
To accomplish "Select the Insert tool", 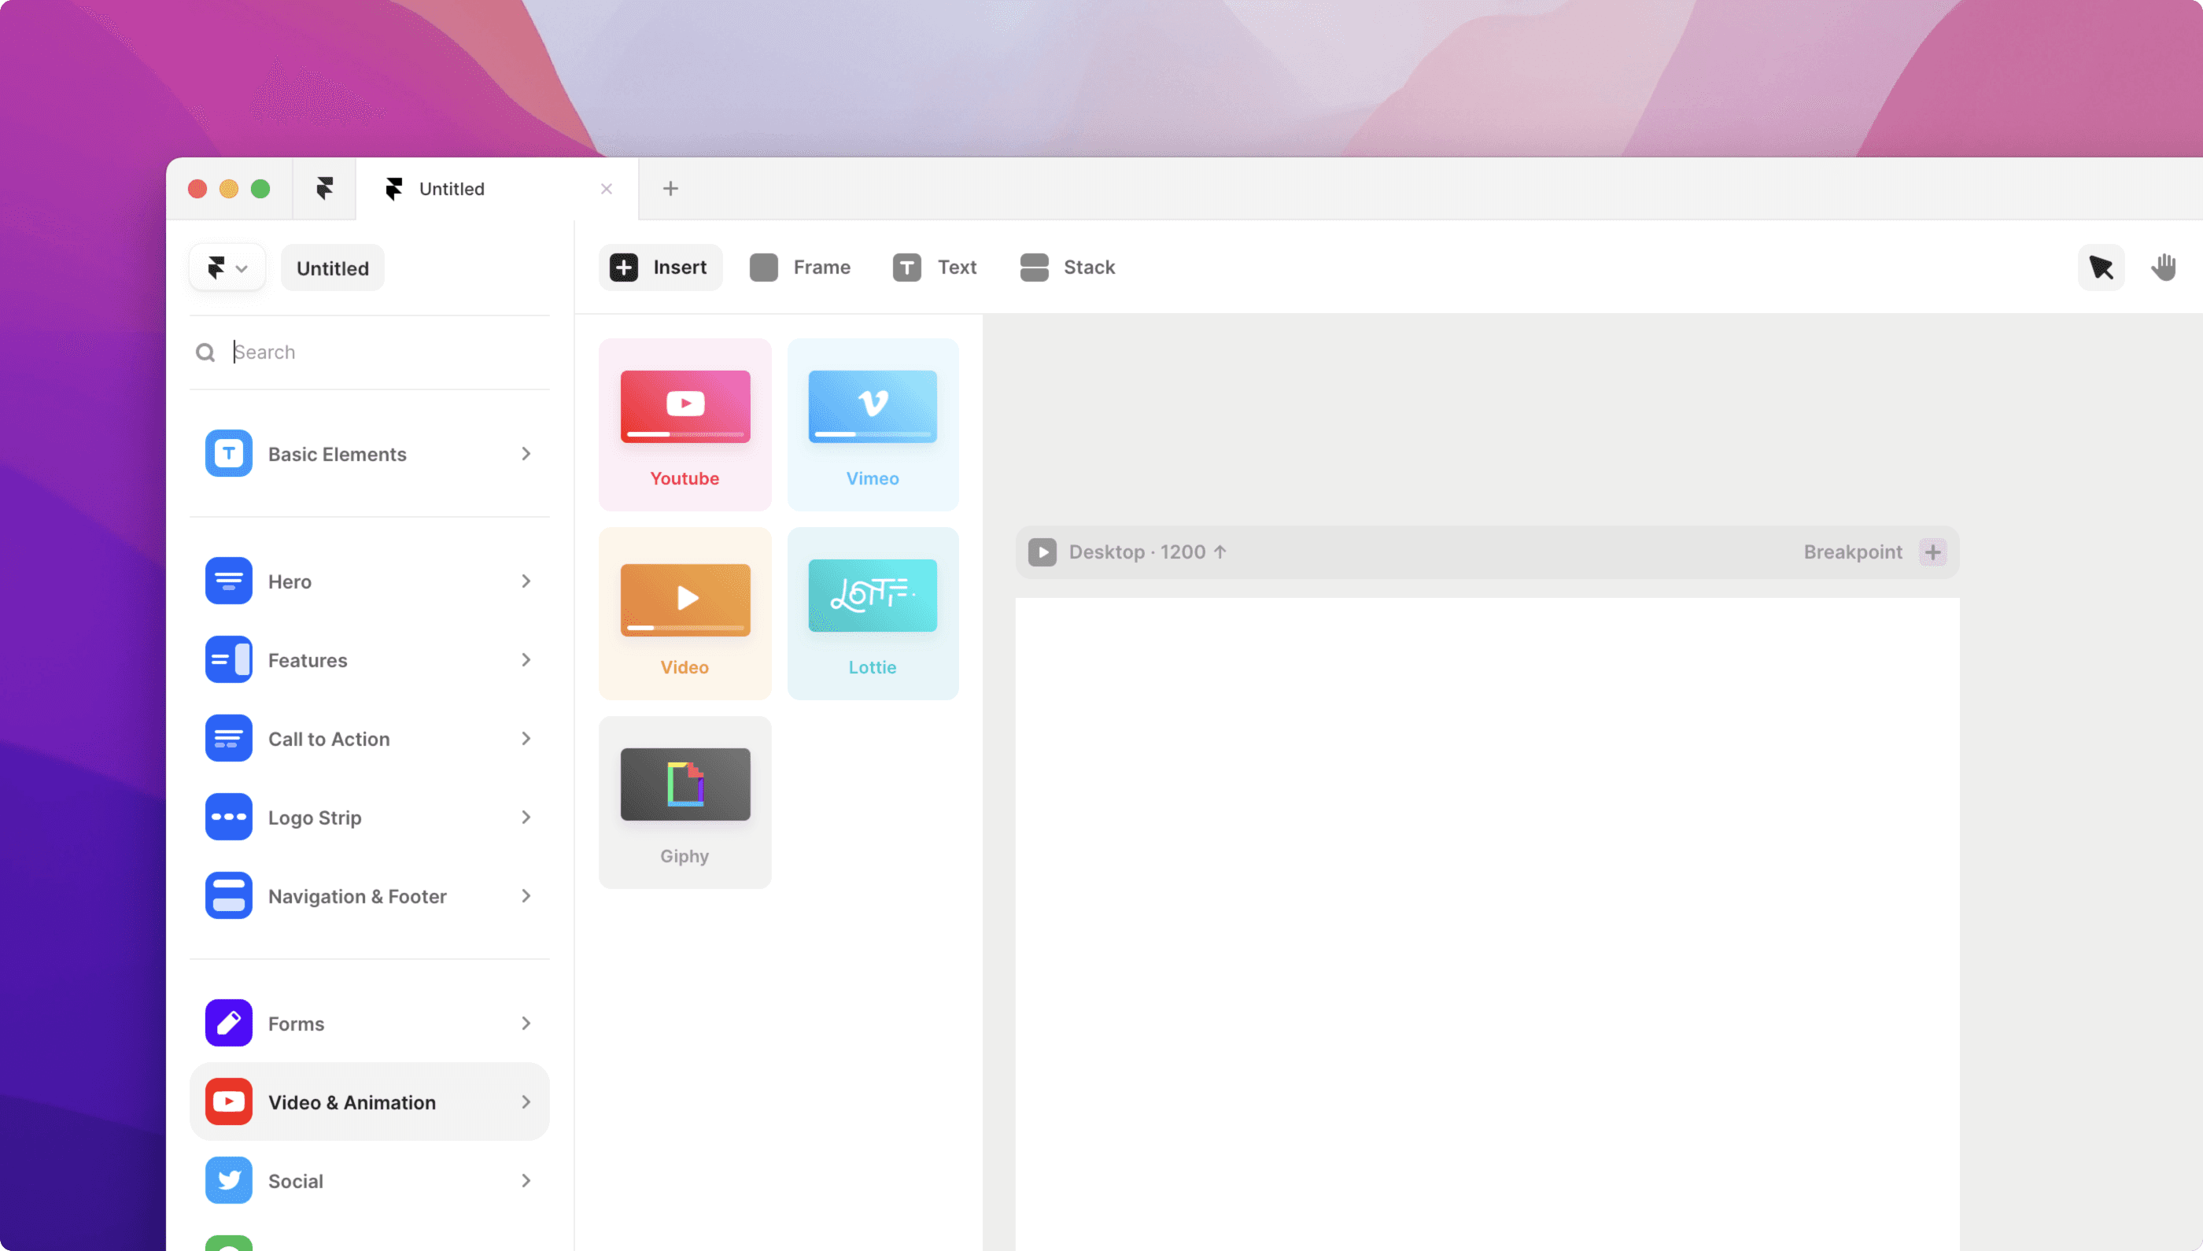I will pos(659,266).
